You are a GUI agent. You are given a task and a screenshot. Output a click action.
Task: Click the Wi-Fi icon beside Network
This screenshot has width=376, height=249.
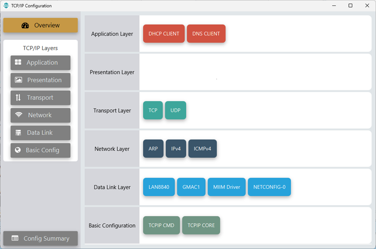(18, 115)
